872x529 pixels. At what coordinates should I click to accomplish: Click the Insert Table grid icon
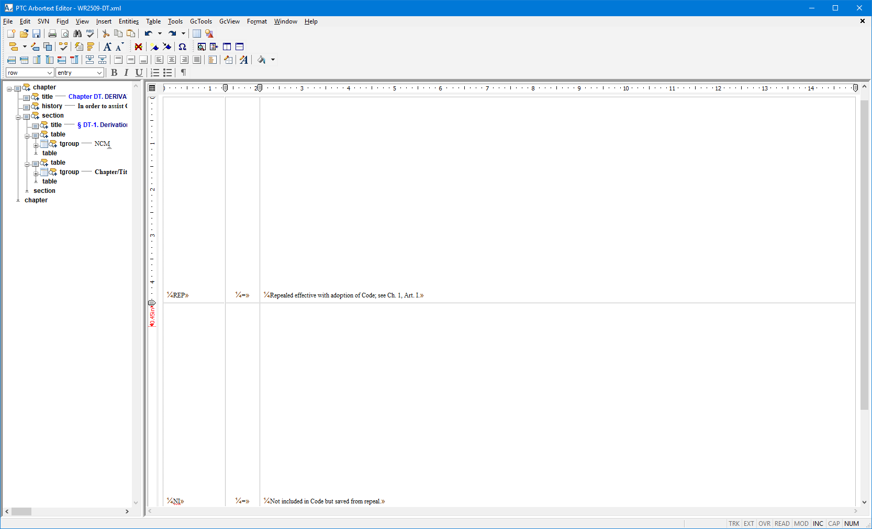click(197, 33)
